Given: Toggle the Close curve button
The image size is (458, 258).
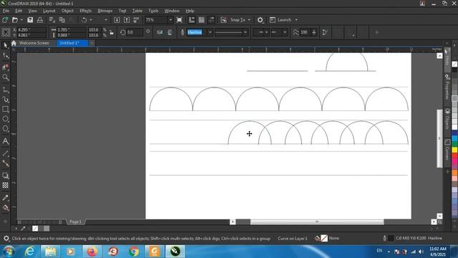Looking at the screenshot, I should (325, 32).
